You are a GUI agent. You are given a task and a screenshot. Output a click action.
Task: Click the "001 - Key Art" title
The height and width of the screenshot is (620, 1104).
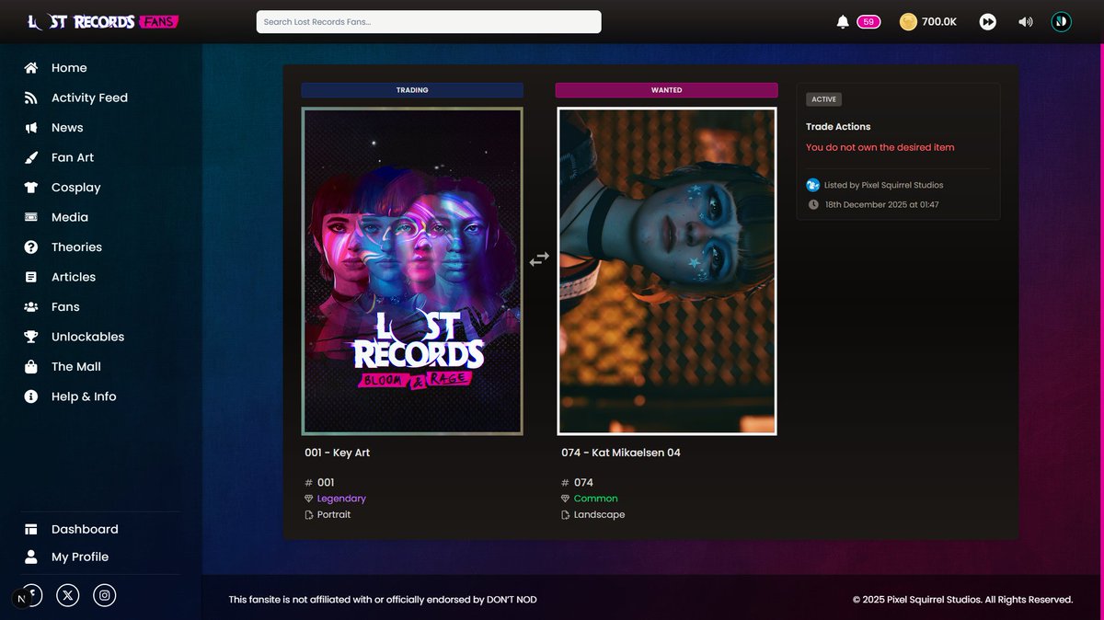point(338,453)
